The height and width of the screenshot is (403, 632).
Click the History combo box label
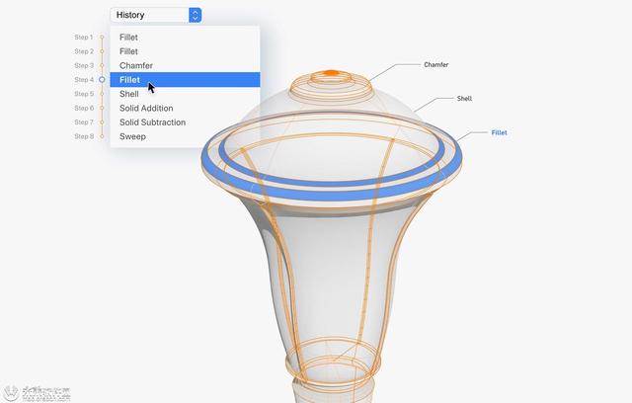click(x=130, y=15)
